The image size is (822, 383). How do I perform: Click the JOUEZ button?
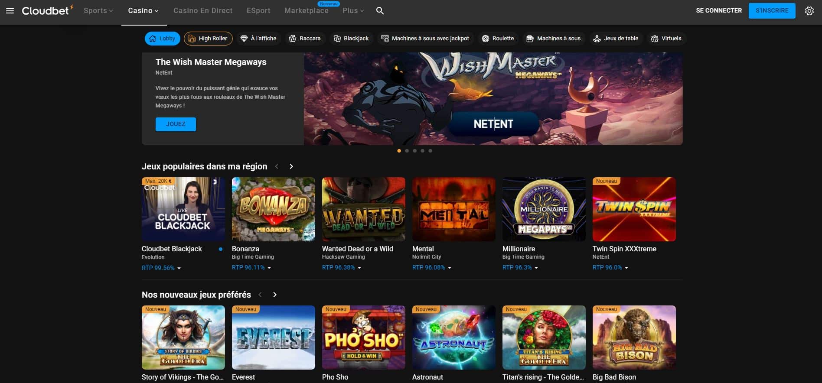[176, 124]
